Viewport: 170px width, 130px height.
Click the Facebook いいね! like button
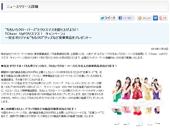pos(126,18)
